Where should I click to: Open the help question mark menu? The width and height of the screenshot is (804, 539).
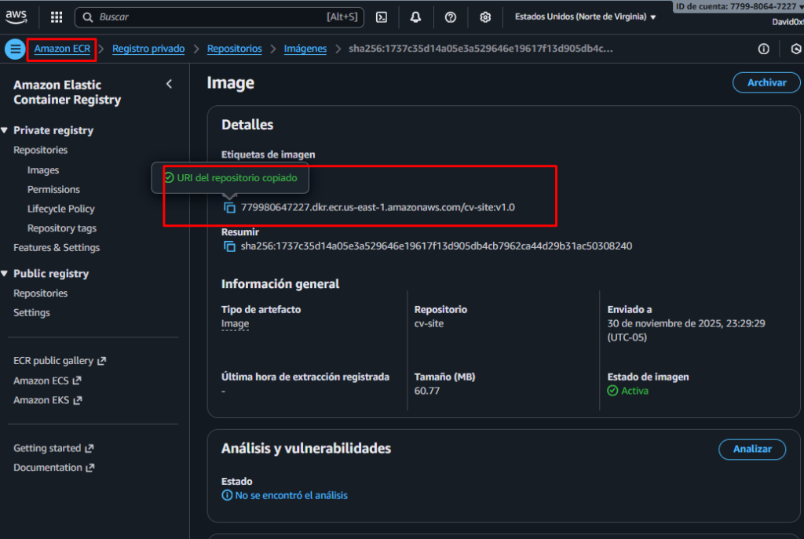tap(450, 16)
